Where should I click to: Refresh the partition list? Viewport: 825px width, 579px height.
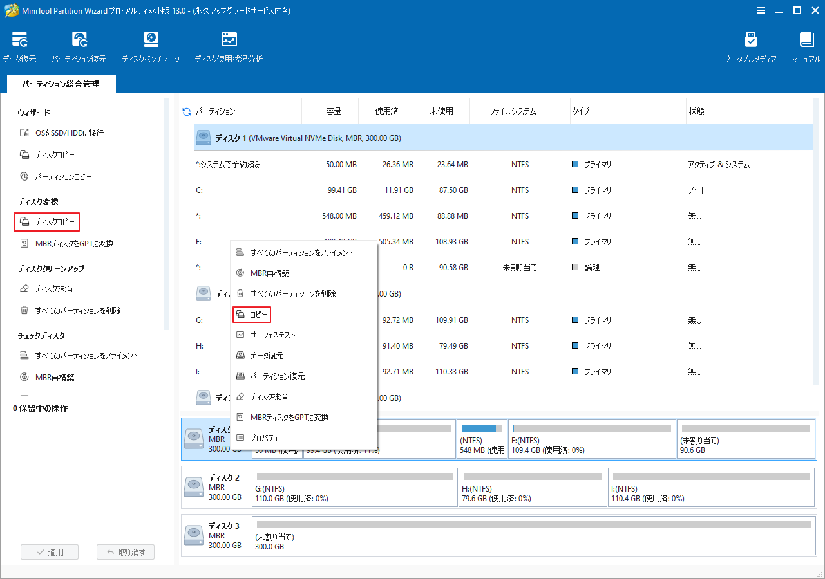pyautogui.click(x=186, y=111)
